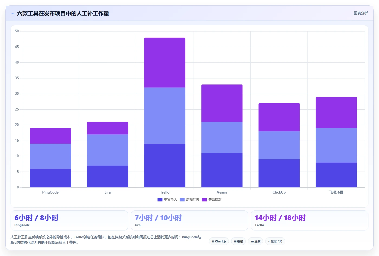Select the Asana 关系核对 bar segment
The width and height of the screenshot is (379, 256).
tap(222, 103)
